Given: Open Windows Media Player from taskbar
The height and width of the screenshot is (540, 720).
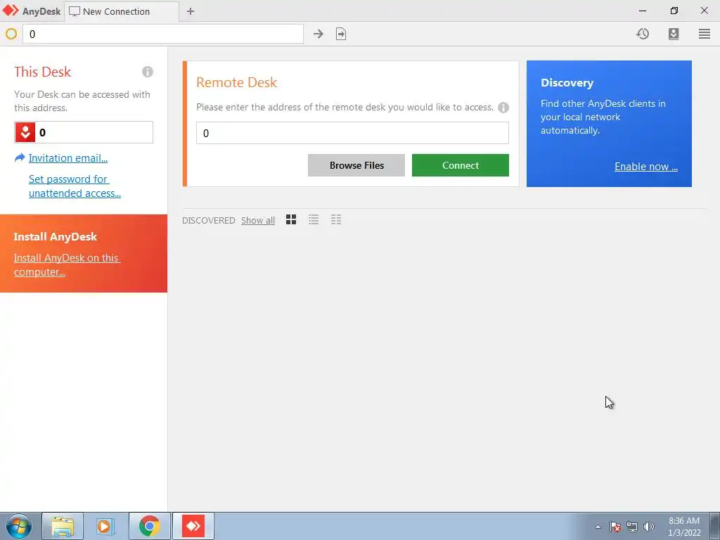Looking at the screenshot, I should [105, 526].
